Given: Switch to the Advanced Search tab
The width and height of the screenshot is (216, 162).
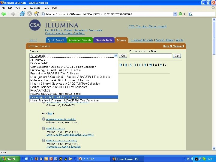Looking at the screenshot, I should click(x=80, y=40).
